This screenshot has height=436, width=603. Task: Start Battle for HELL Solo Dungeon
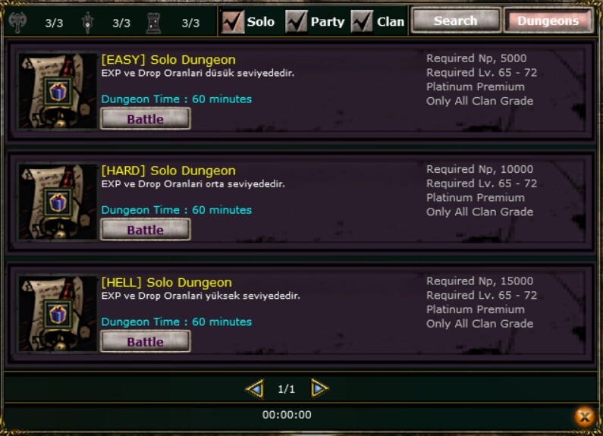[x=146, y=341]
